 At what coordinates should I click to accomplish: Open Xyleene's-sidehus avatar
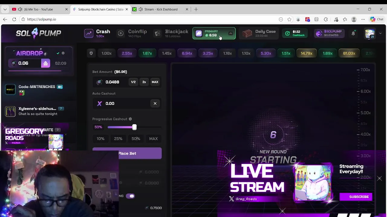pos(10,111)
